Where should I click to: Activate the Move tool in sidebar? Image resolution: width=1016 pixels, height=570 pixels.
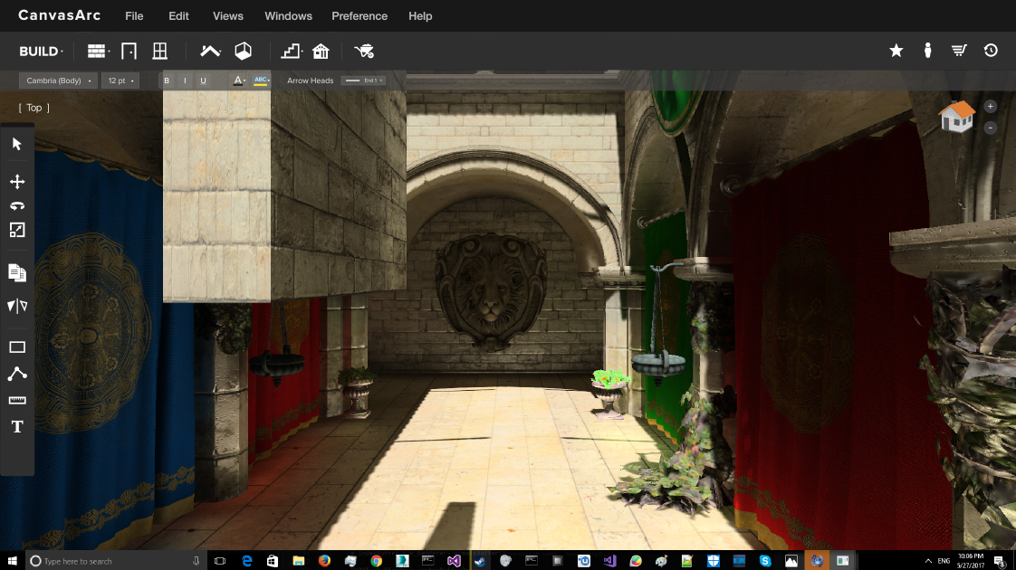[17, 182]
